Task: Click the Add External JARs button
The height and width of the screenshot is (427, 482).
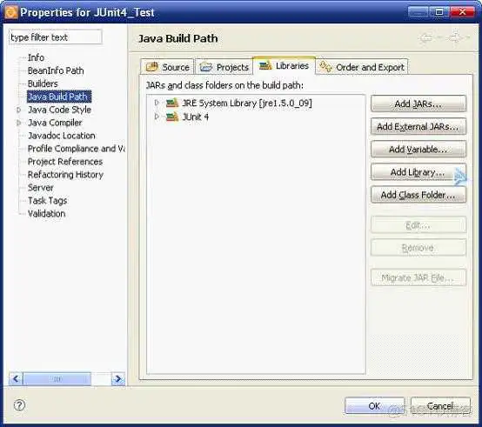Action: pyautogui.click(x=418, y=126)
